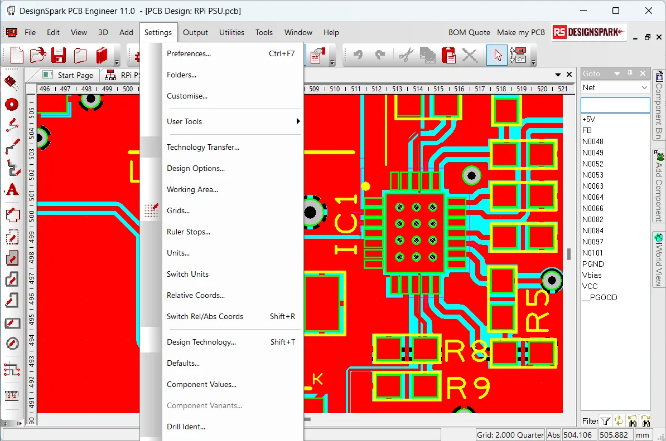666x441 pixels.
Task: Select the PGND net in Goto list
Action: coord(593,264)
